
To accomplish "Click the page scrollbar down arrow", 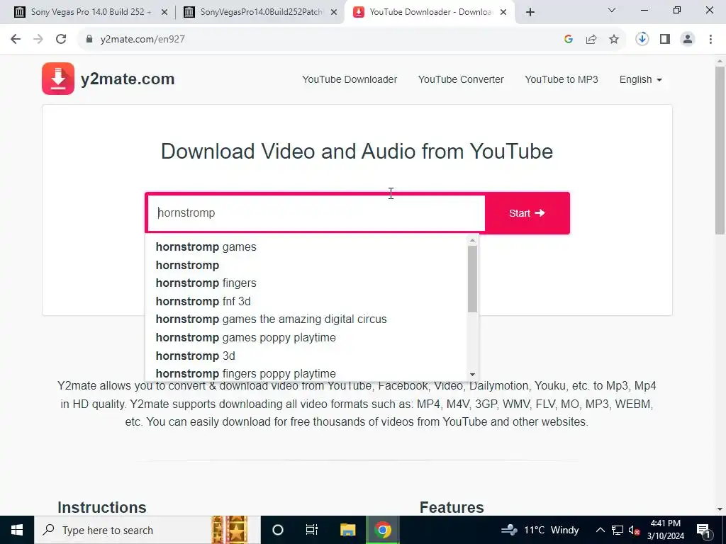I will coord(720,509).
